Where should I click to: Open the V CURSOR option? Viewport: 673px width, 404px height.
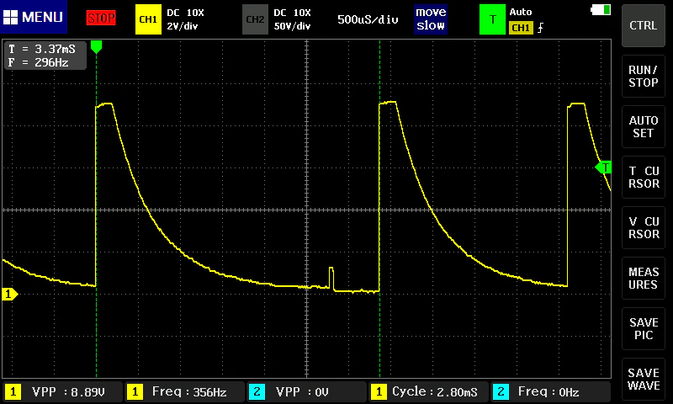pos(643,227)
